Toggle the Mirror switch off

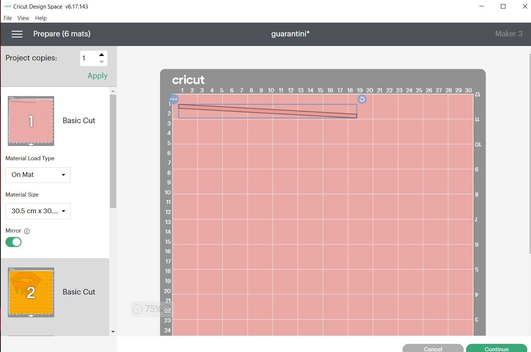coord(13,242)
